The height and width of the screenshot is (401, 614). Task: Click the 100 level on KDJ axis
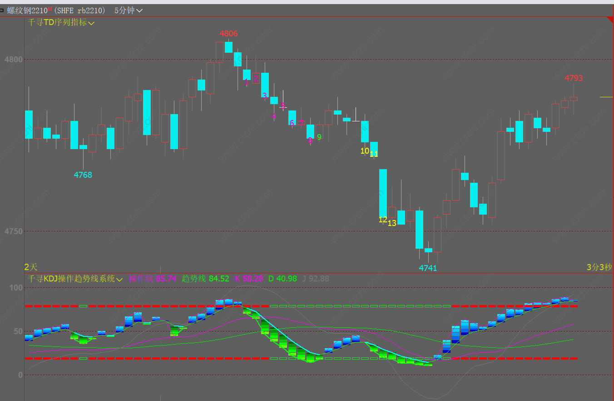tap(16, 288)
